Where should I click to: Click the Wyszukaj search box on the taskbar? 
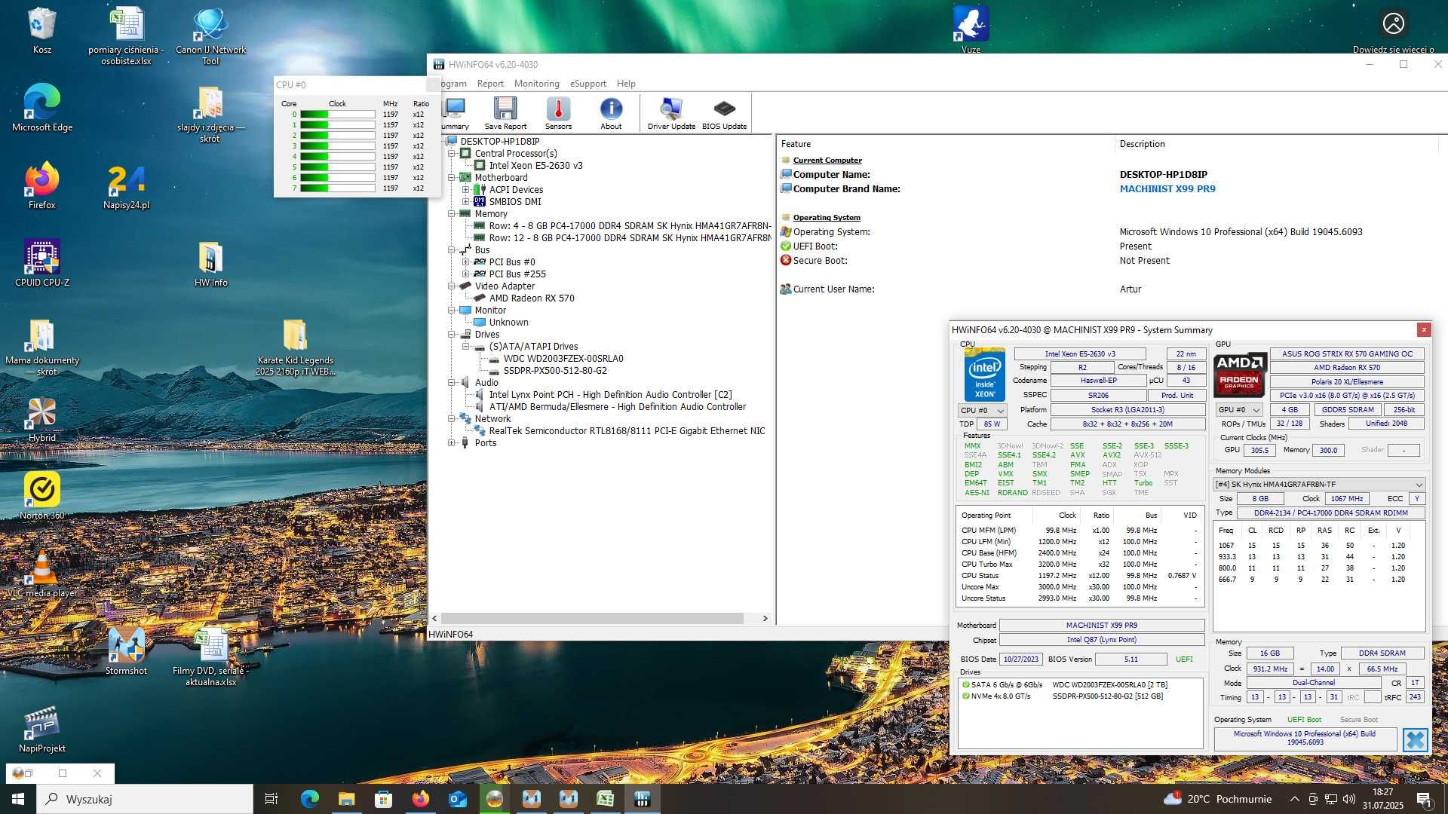(145, 799)
